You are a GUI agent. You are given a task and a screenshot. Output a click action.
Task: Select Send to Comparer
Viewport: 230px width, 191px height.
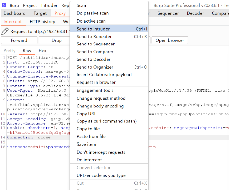point(109,52)
